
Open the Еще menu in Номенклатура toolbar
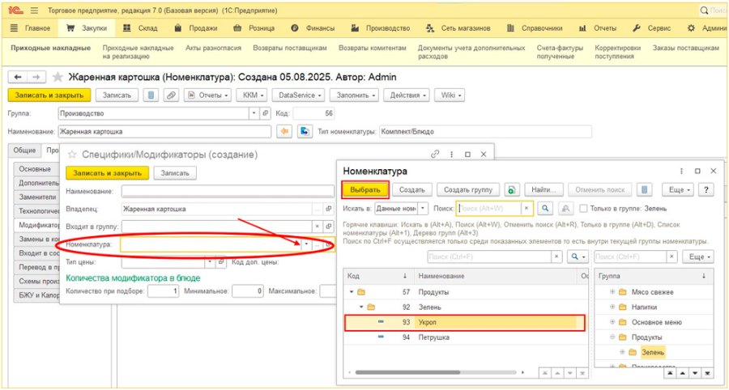pos(679,189)
